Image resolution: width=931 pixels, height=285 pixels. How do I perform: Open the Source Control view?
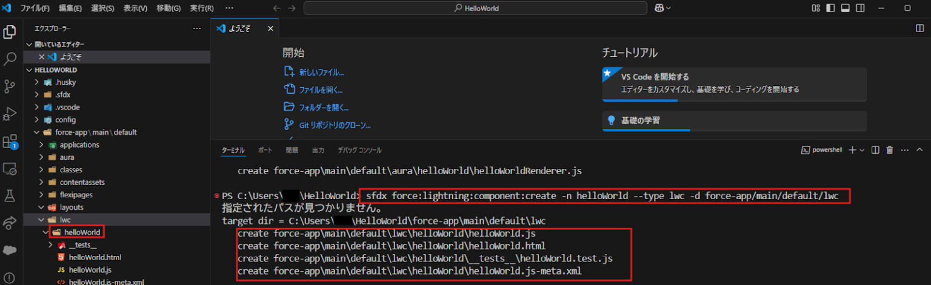click(10, 87)
